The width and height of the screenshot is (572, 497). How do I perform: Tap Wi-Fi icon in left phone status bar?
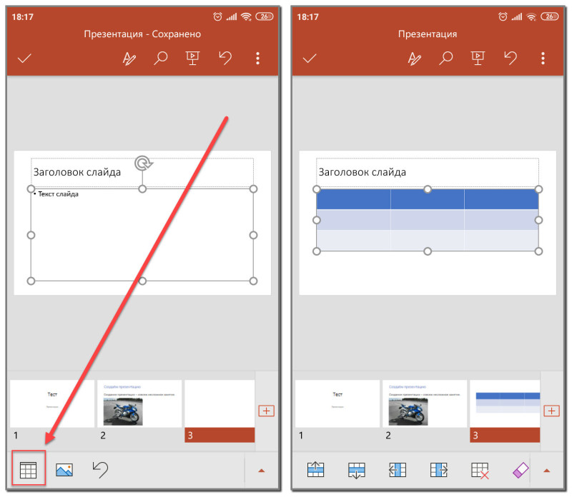247,16
